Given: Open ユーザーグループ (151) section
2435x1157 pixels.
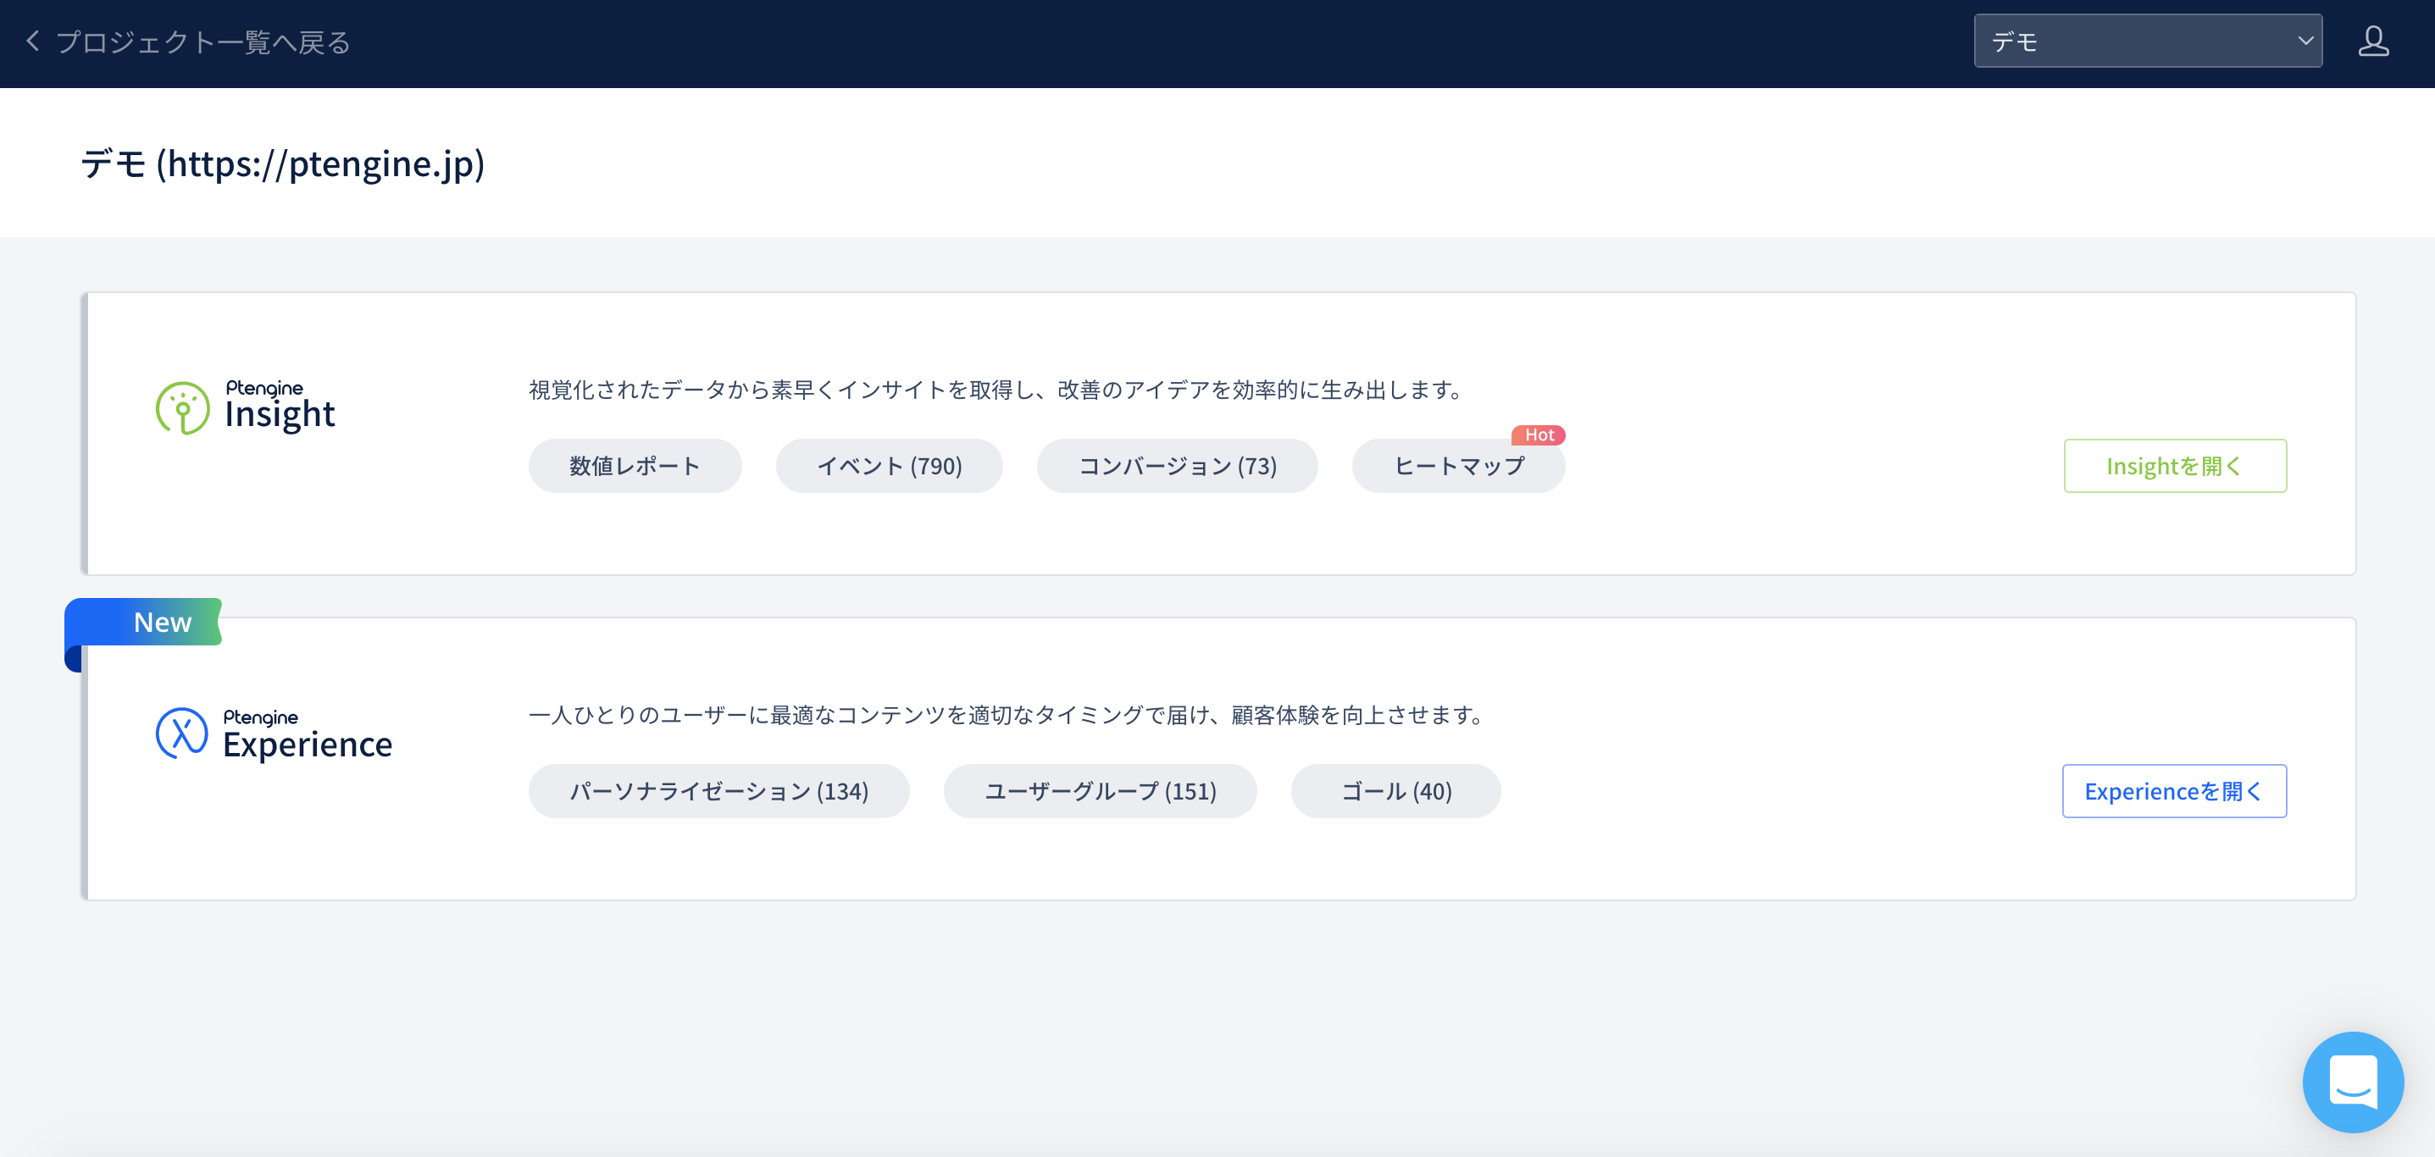Looking at the screenshot, I should point(1100,791).
